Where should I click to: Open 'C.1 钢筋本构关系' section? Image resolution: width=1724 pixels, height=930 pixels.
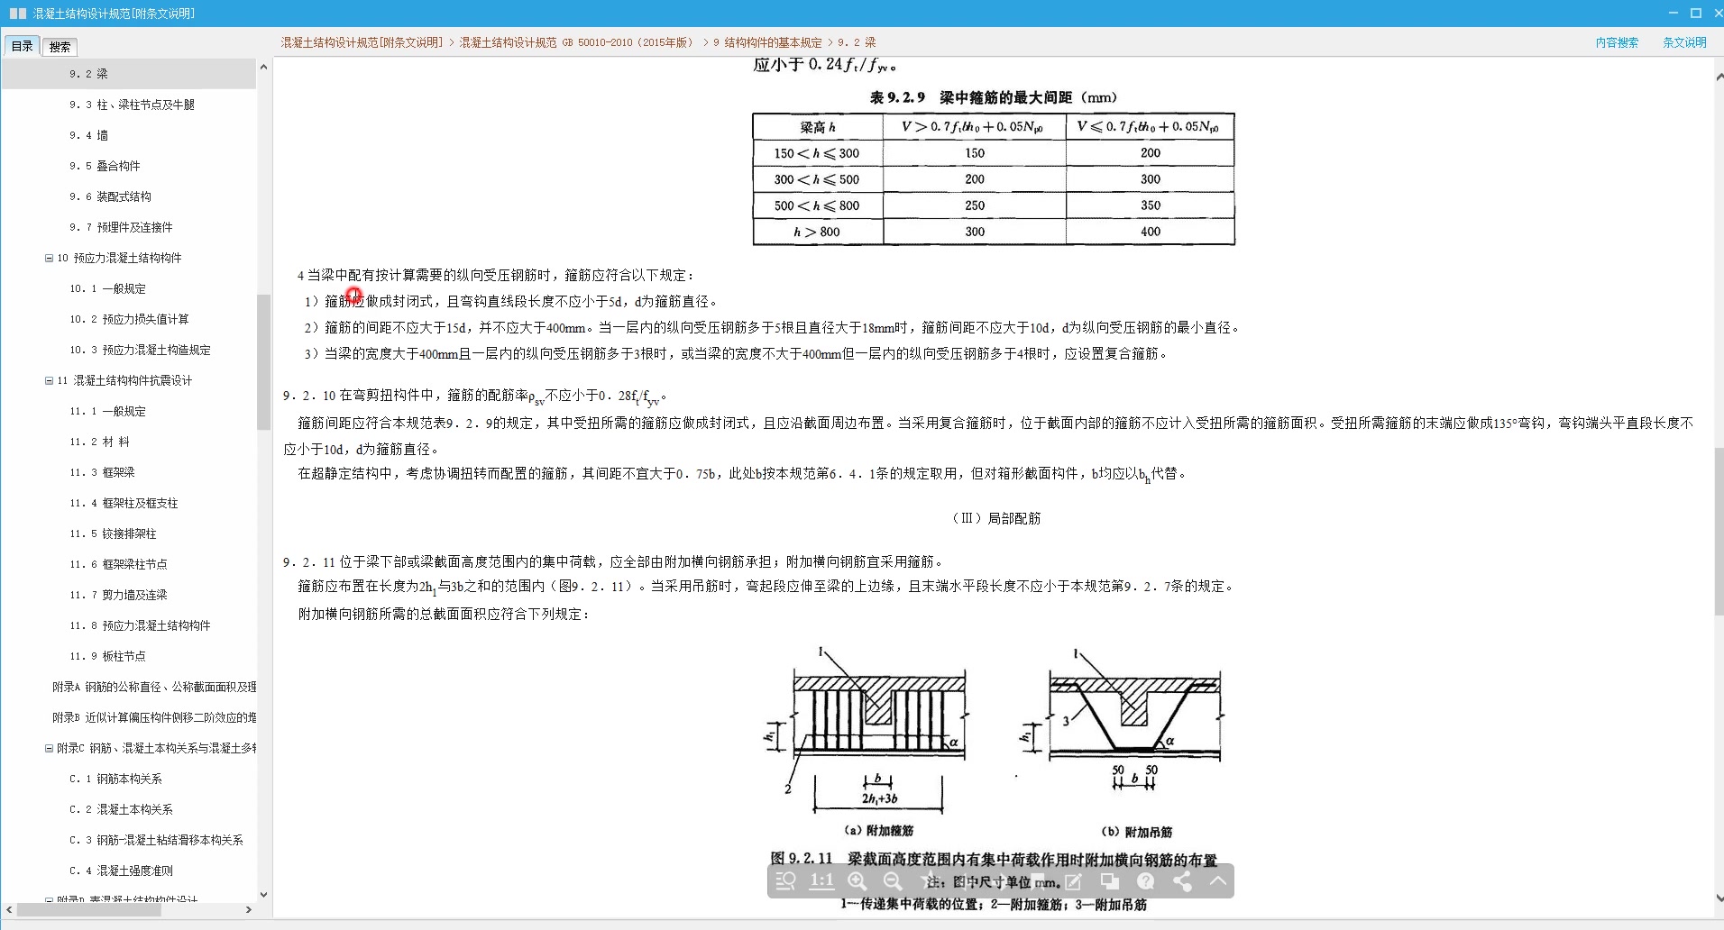115,779
